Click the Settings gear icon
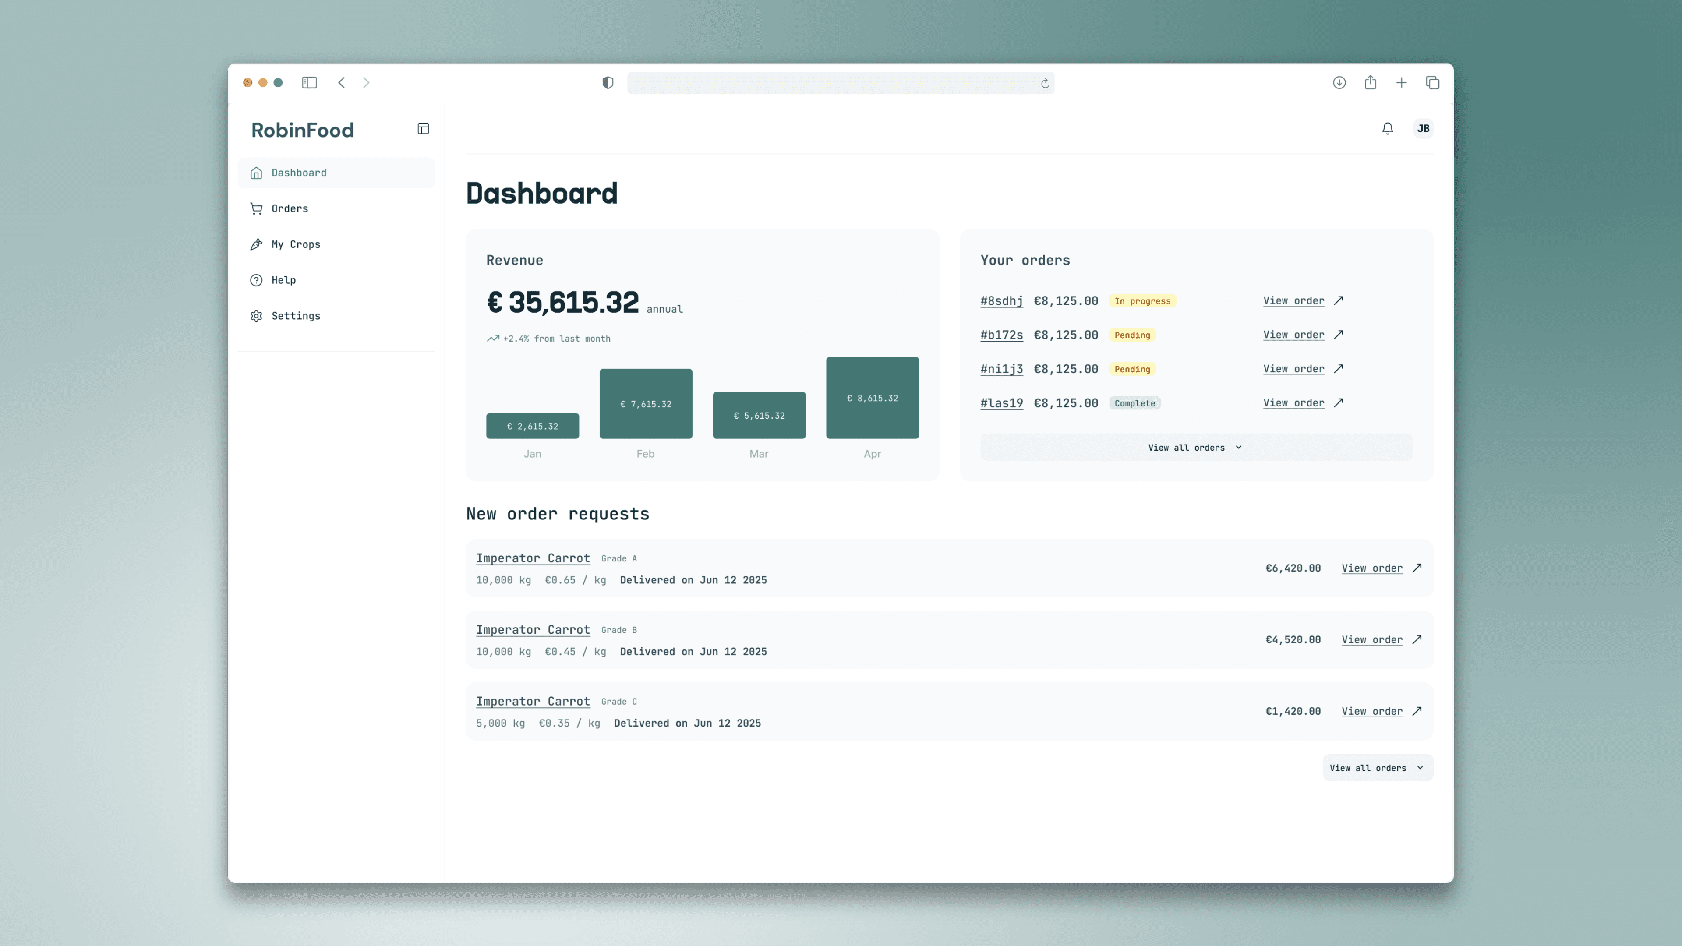Image resolution: width=1682 pixels, height=946 pixels. (257, 316)
